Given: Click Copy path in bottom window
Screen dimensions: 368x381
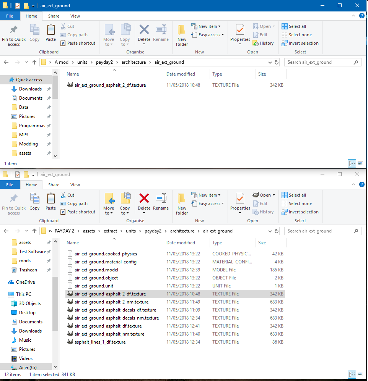Looking at the screenshot, I should (x=74, y=203).
